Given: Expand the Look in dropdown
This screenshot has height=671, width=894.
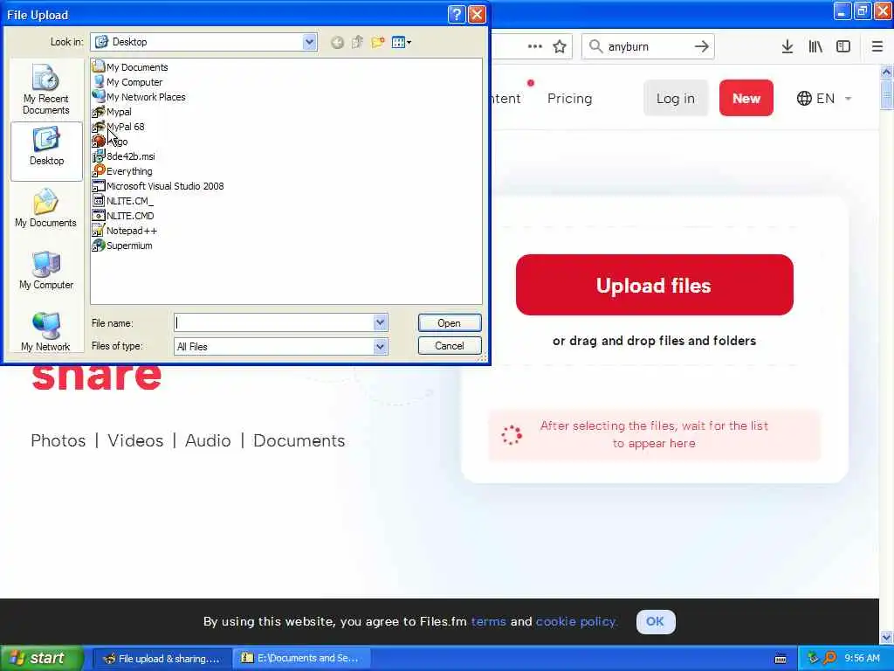Looking at the screenshot, I should [309, 42].
